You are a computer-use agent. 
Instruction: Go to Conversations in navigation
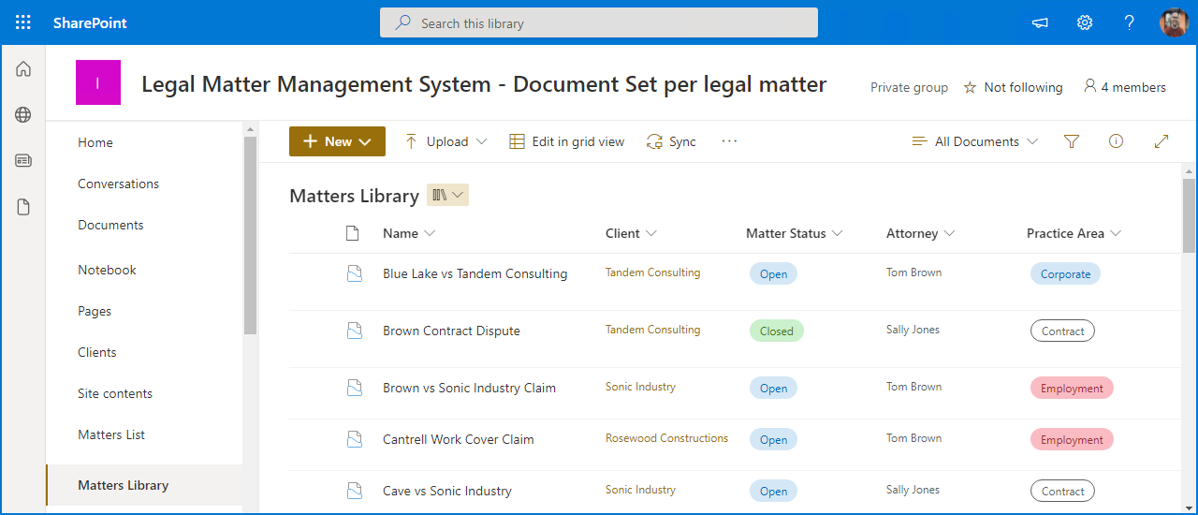click(x=118, y=184)
